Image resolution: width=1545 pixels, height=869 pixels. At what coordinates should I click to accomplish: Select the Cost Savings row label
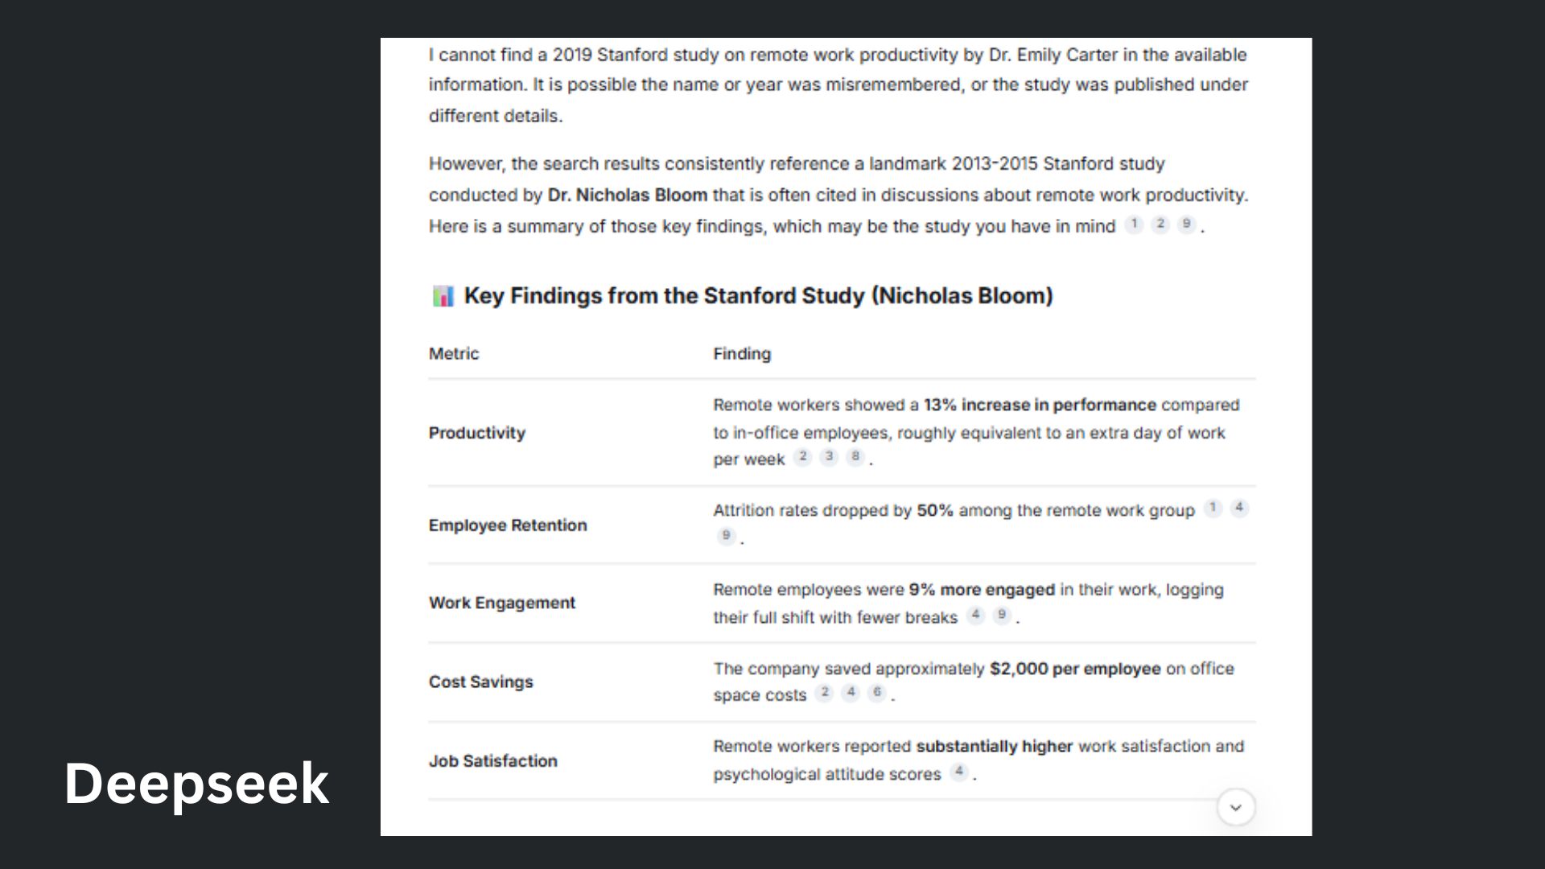pyautogui.click(x=480, y=682)
